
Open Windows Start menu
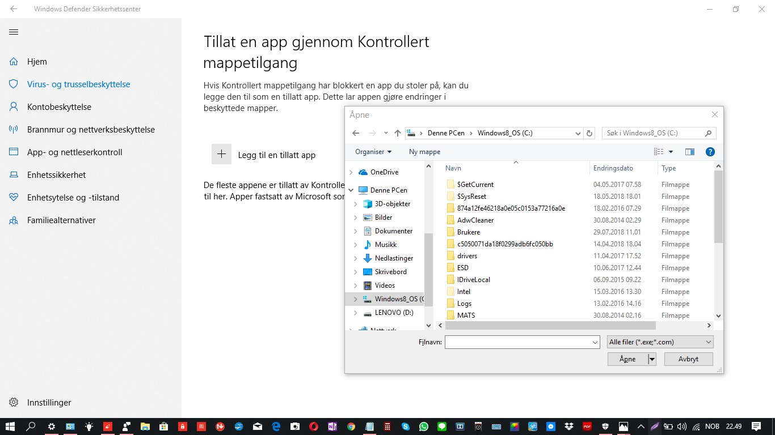10,426
